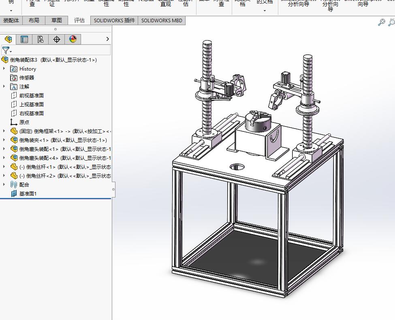Viewport: 395px width, 320px height.
Task: Click the 基准面1 plane icon
Action: (14, 194)
